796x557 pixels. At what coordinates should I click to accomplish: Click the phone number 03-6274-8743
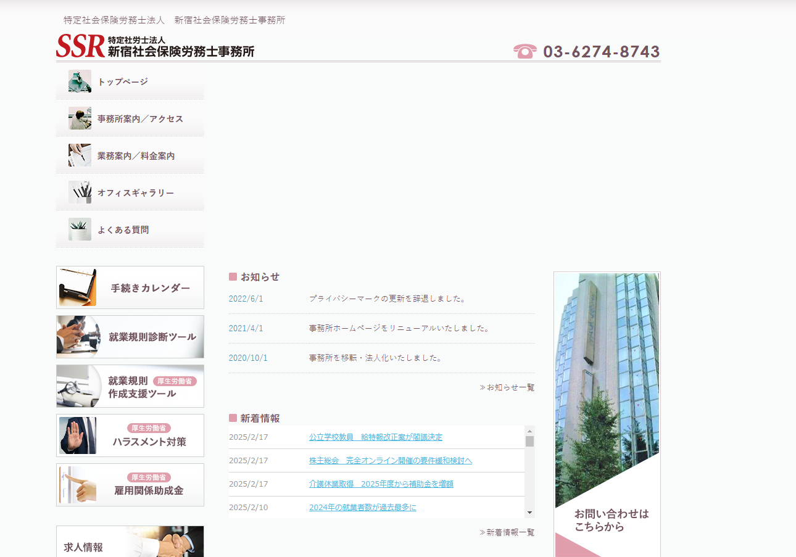pyautogui.click(x=602, y=52)
